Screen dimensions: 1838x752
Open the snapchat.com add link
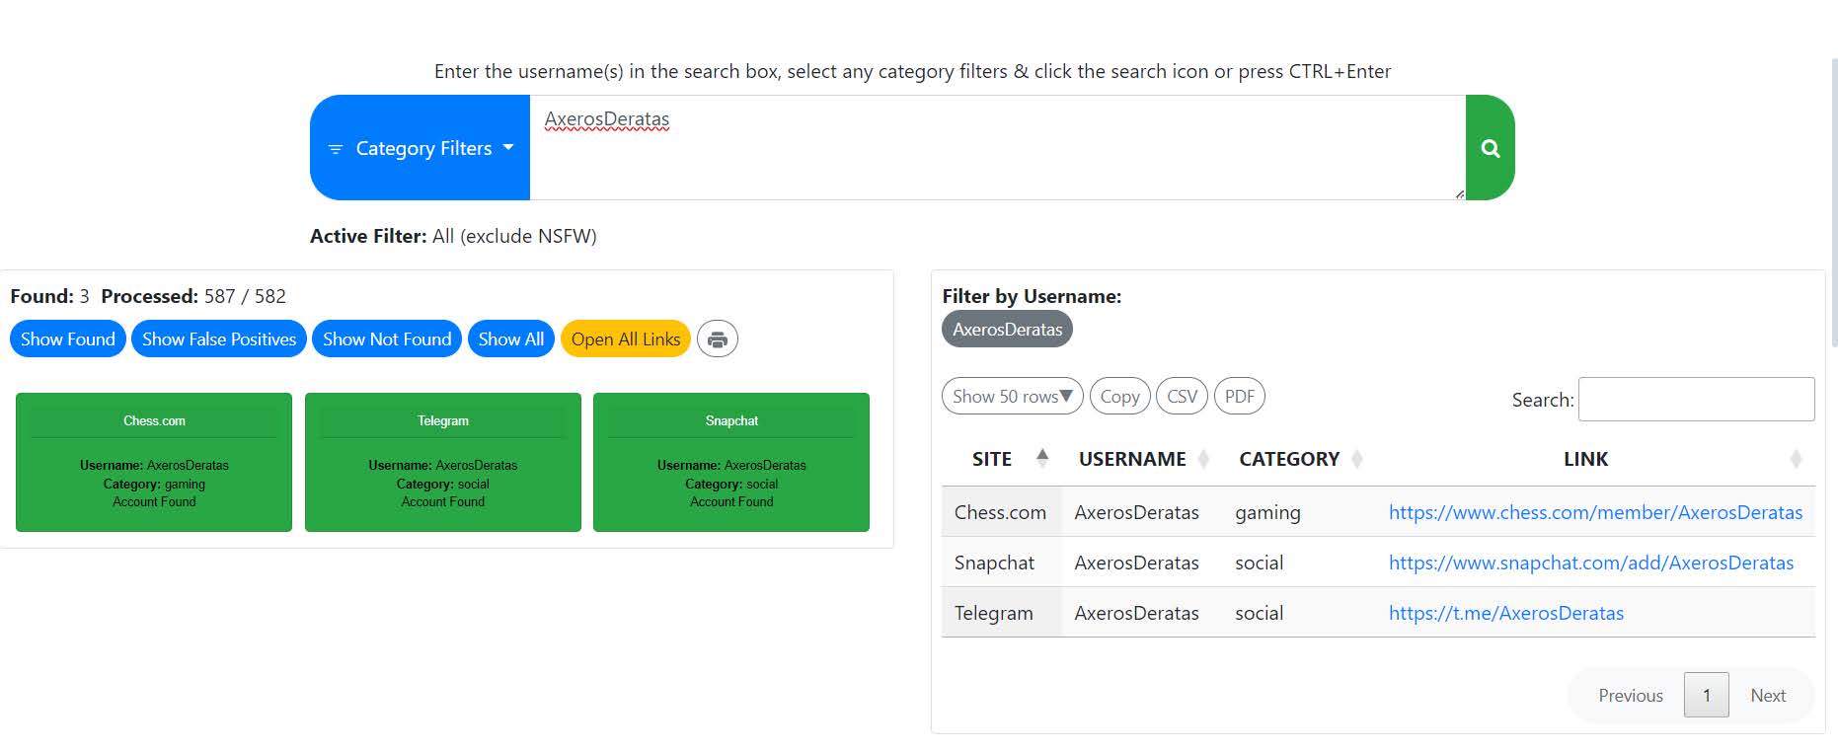(x=1591, y=563)
